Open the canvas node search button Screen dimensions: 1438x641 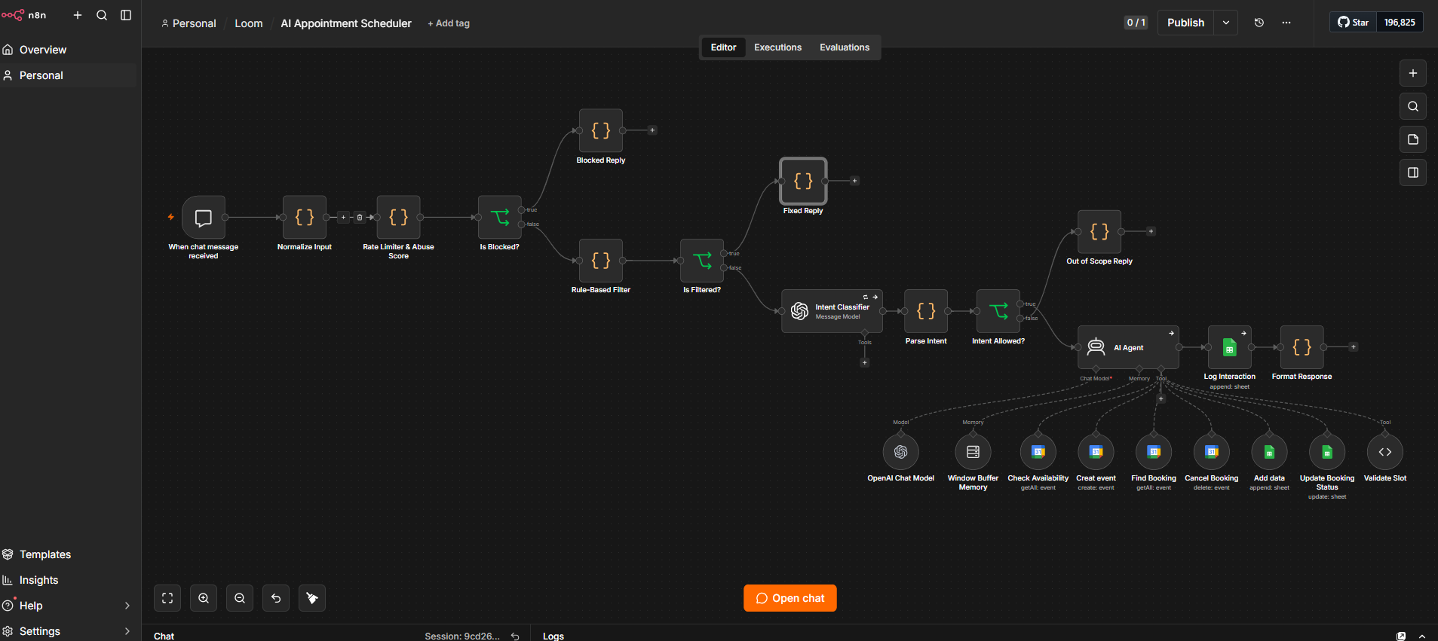tap(1413, 106)
